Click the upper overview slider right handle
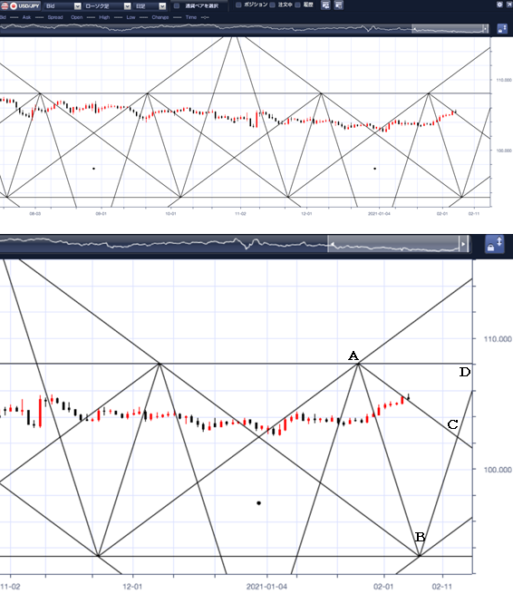This screenshot has height=594, width=513. (486, 29)
